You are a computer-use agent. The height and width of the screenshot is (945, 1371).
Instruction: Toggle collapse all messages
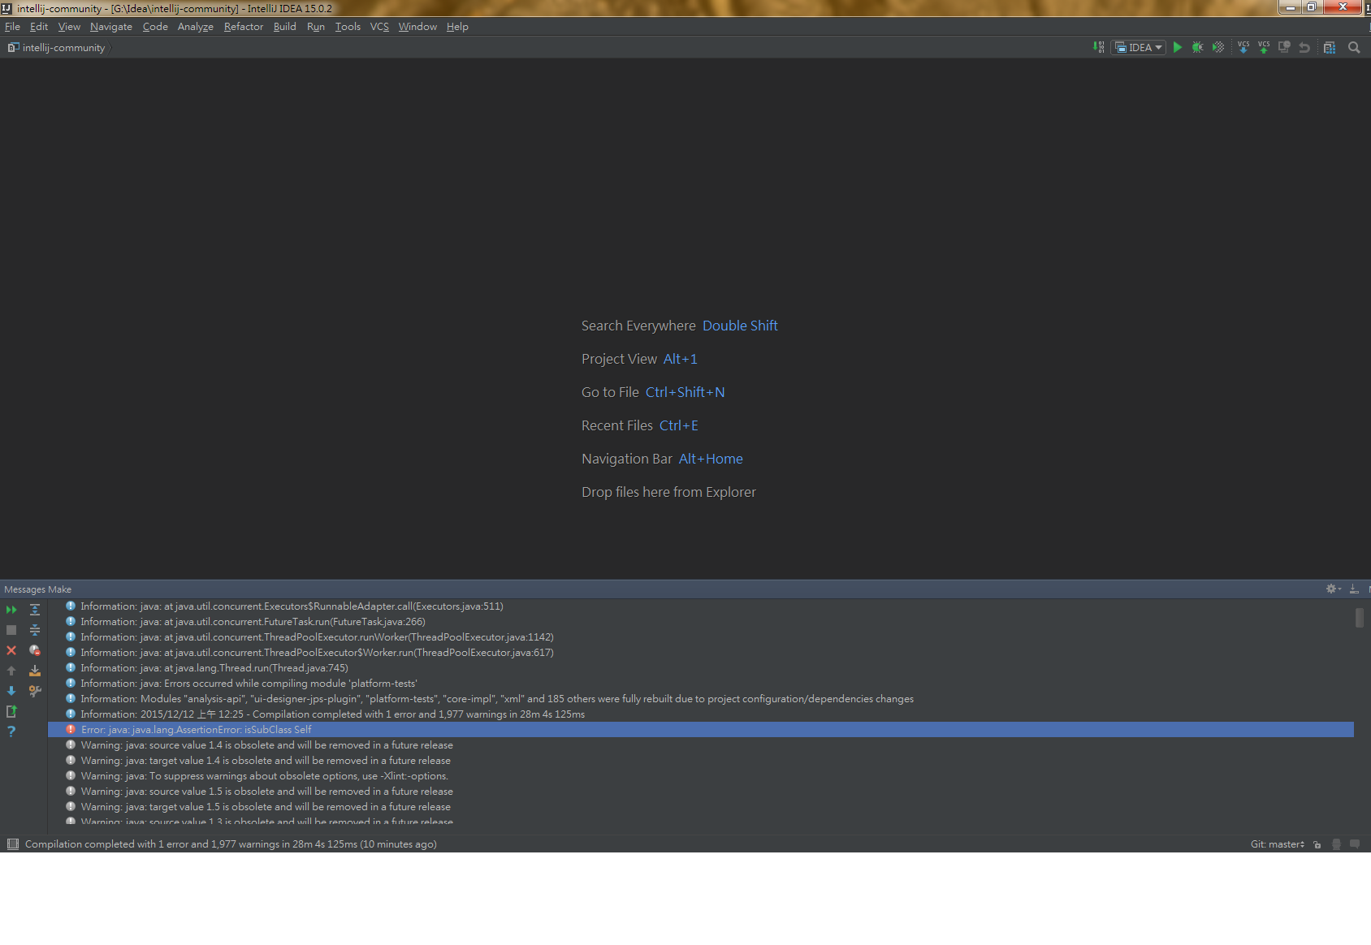click(x=35, y=630)
